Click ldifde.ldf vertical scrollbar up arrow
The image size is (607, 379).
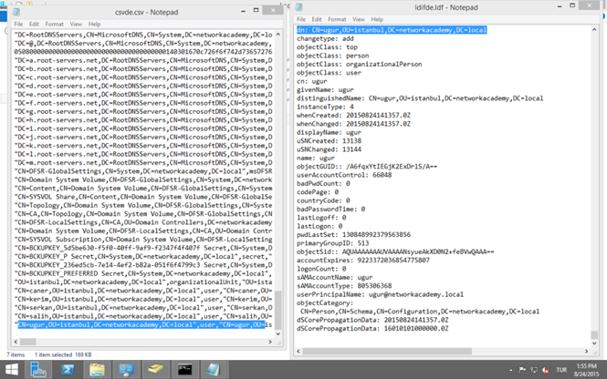pos(594,30)
